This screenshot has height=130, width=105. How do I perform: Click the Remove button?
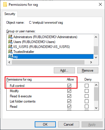point(88,70)
